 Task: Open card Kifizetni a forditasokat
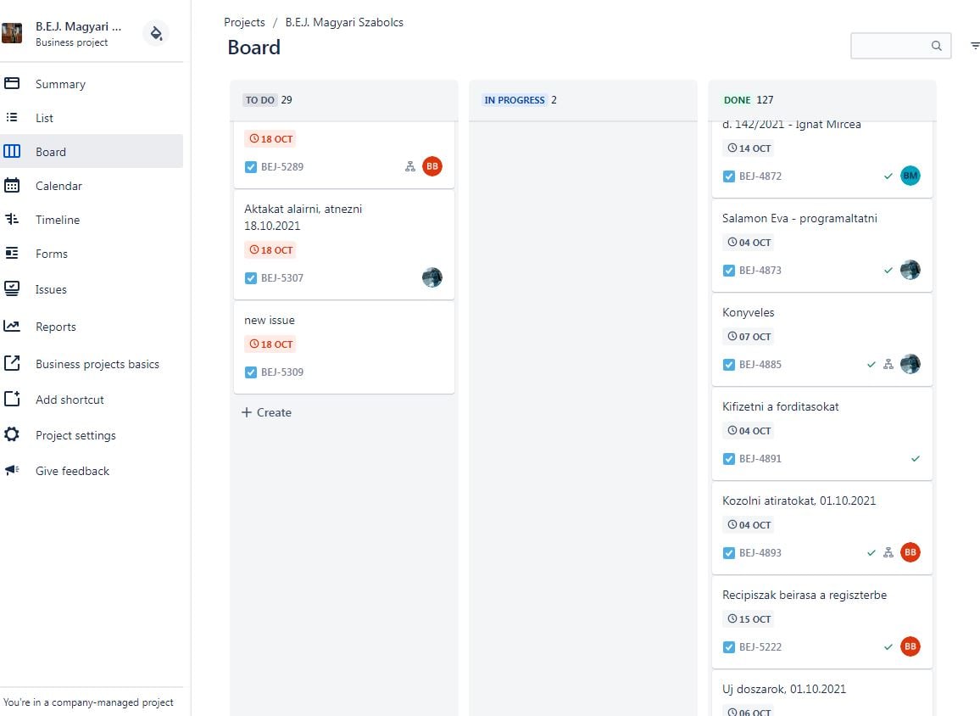coord(821,434)
